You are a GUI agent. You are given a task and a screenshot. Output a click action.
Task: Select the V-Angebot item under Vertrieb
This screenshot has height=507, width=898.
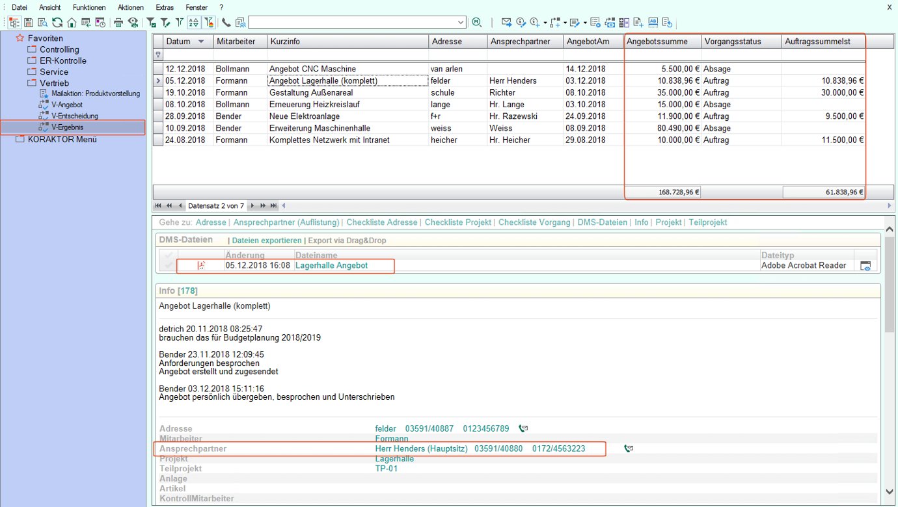[x=66, y=105]
